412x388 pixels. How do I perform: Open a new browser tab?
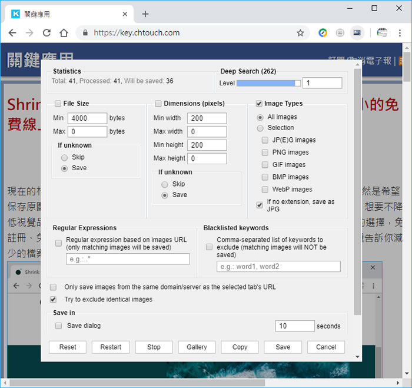click(145, 14)
